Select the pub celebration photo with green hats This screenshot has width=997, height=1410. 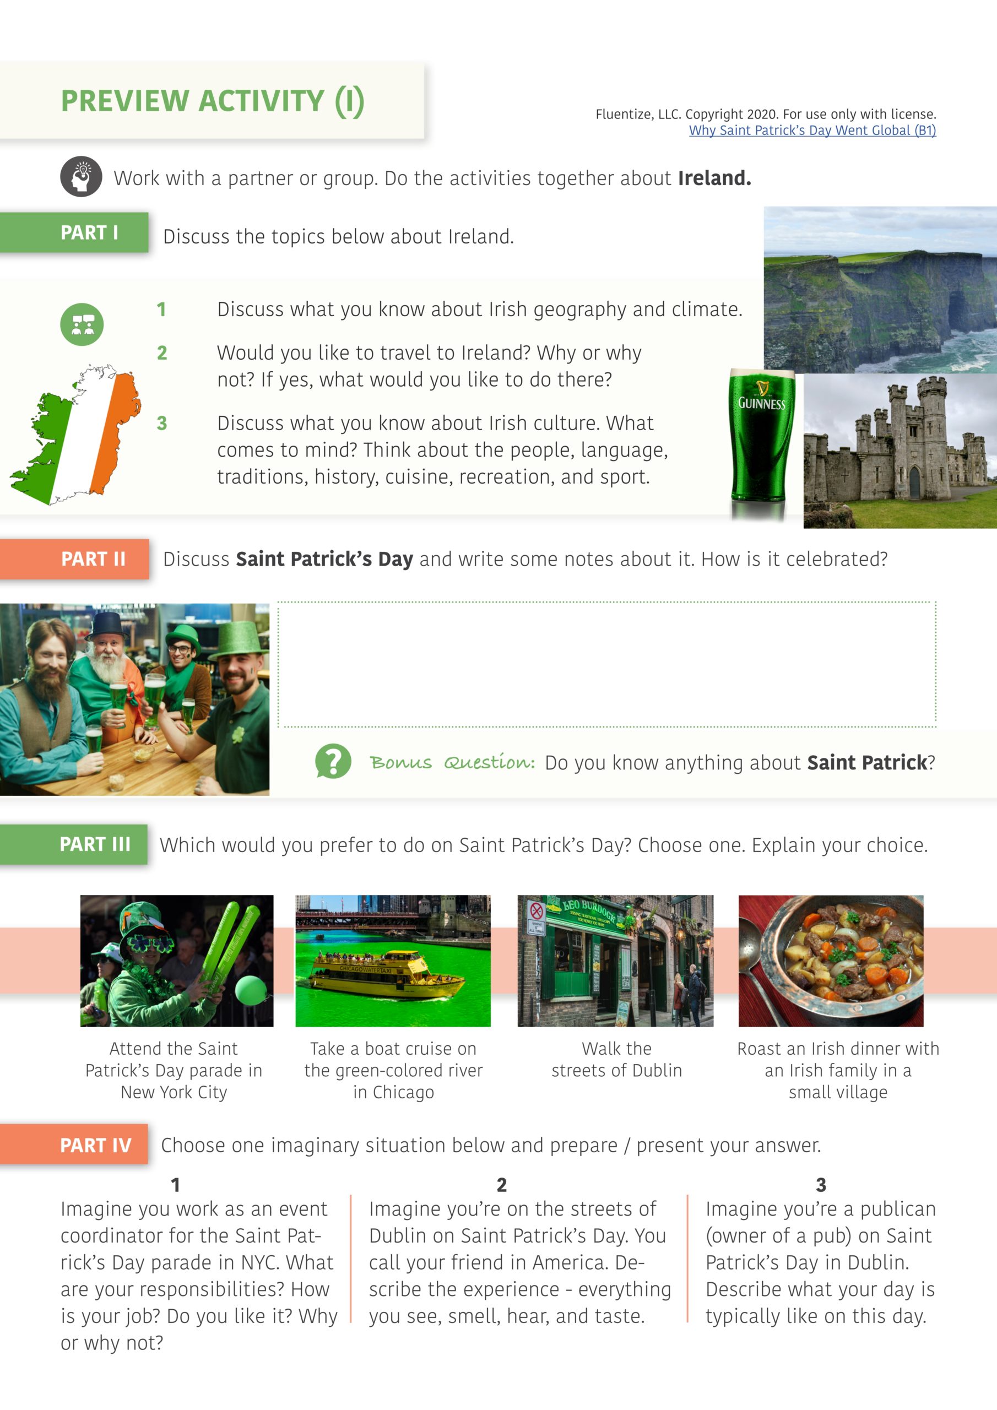tap(134, 699)
